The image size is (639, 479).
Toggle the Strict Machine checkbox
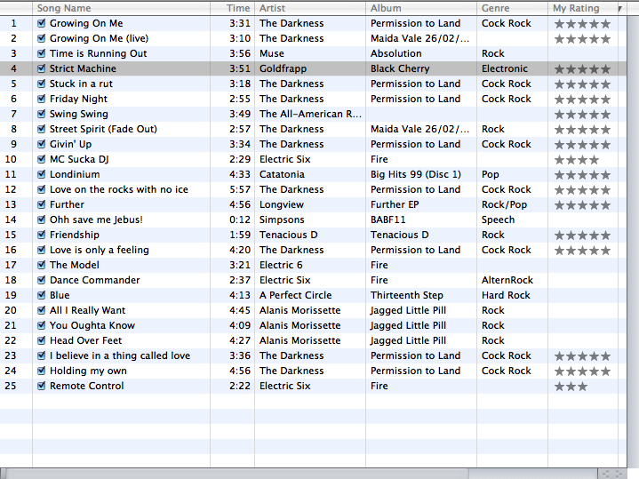click(x=41, y=68)
